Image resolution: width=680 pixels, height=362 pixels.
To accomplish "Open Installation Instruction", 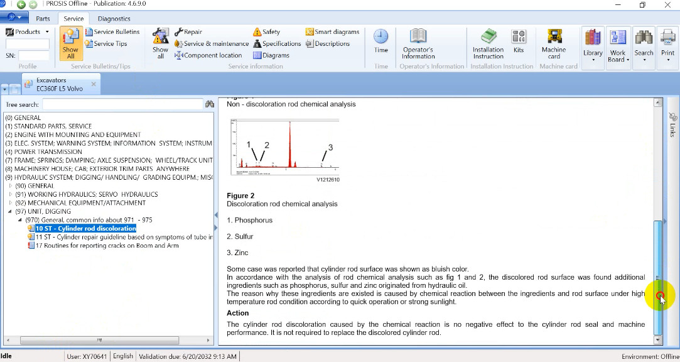I will pos(488,43).
